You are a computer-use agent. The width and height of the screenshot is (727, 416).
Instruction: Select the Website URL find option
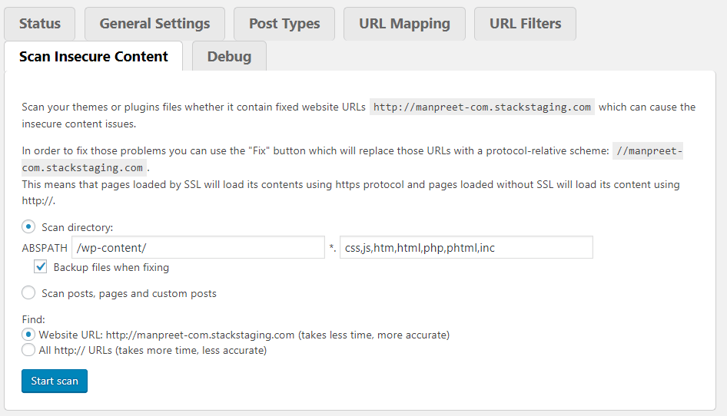point(28,335)
